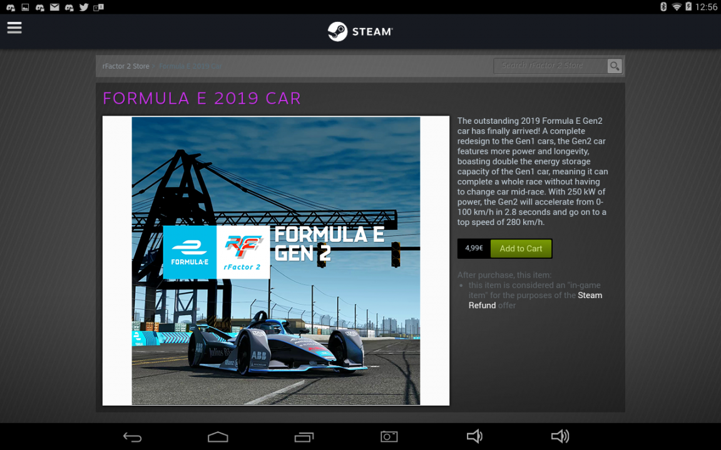Open the Steam Refund link
The width and height of the screenshot is (721, 450).
(535, 300)
